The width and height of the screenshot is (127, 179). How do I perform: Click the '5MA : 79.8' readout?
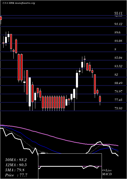tap(15, 170)
